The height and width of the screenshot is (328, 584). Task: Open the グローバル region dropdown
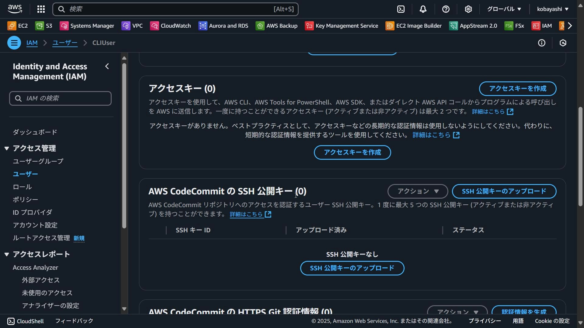(504, 9)
